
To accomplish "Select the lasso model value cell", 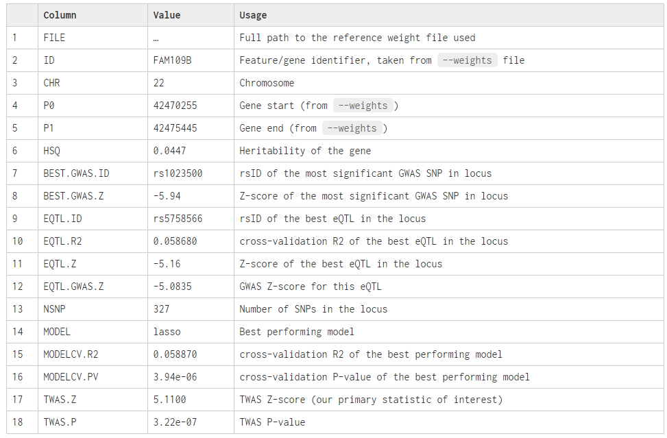I will [x=167, y=332].
